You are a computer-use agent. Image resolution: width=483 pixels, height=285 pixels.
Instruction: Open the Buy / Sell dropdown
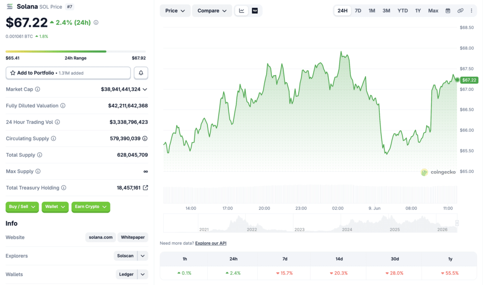coord(22,206)
